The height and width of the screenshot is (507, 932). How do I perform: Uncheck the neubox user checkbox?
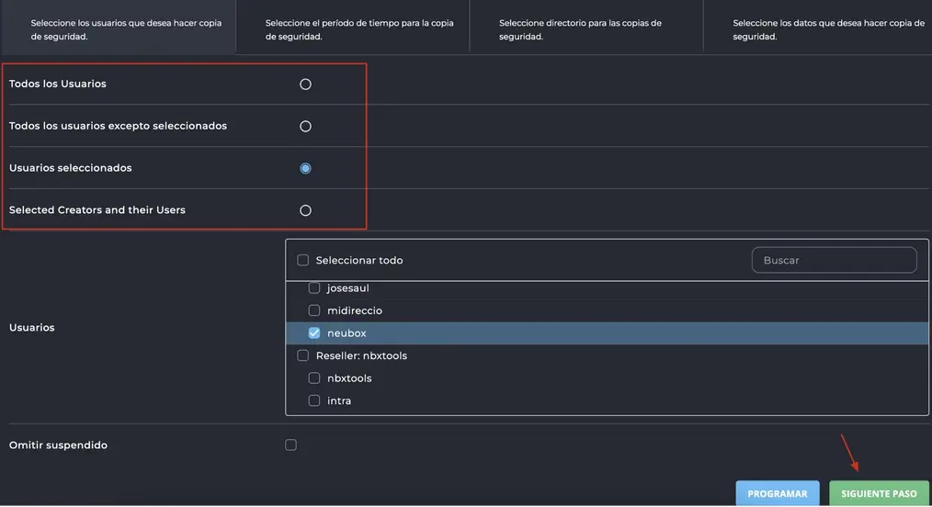[x=313, y=333]
